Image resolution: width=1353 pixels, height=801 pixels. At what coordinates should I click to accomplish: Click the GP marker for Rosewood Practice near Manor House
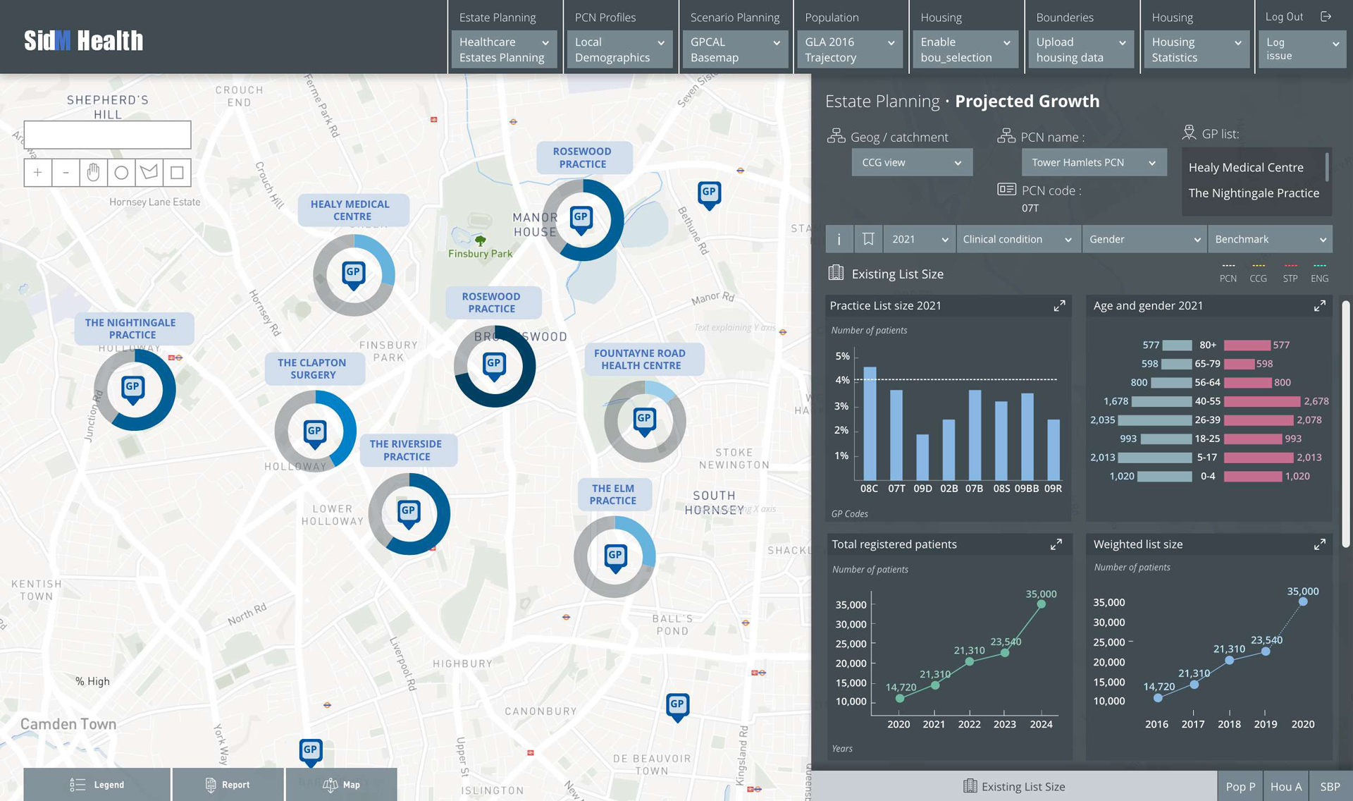click(x=581, y=218)
